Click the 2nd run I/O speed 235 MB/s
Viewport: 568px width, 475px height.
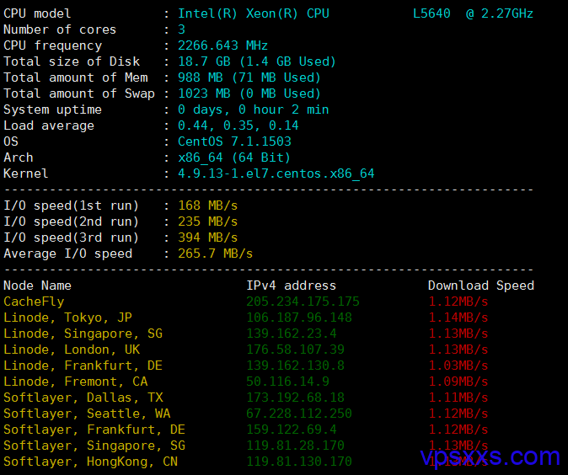[x=208, y=221]
